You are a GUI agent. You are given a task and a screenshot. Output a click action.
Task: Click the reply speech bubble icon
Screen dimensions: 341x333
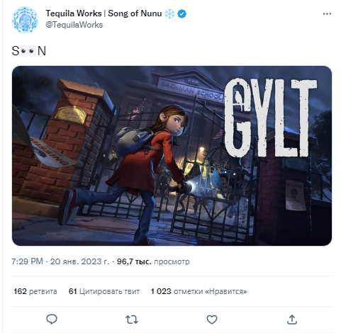[x=52, y=320]
